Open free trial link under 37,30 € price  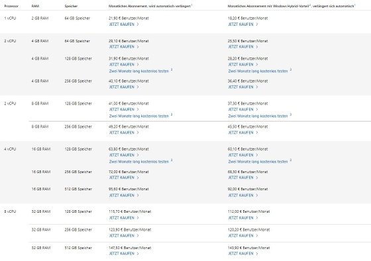[x=258, y=116]
